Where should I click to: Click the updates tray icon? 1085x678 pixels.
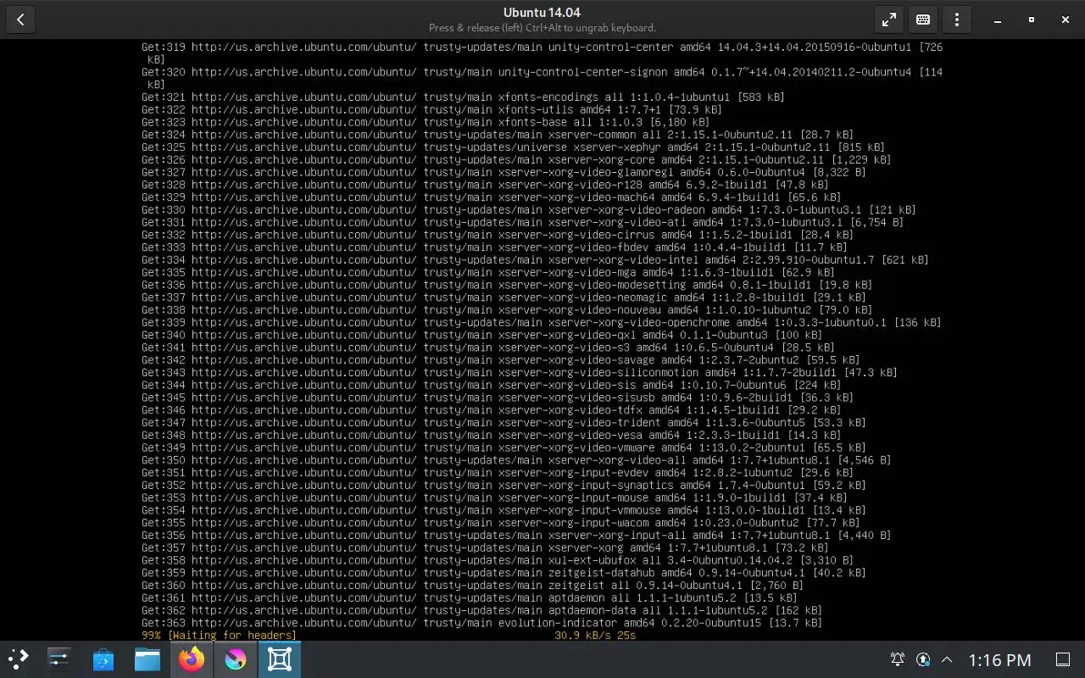(x=922, y=659)
